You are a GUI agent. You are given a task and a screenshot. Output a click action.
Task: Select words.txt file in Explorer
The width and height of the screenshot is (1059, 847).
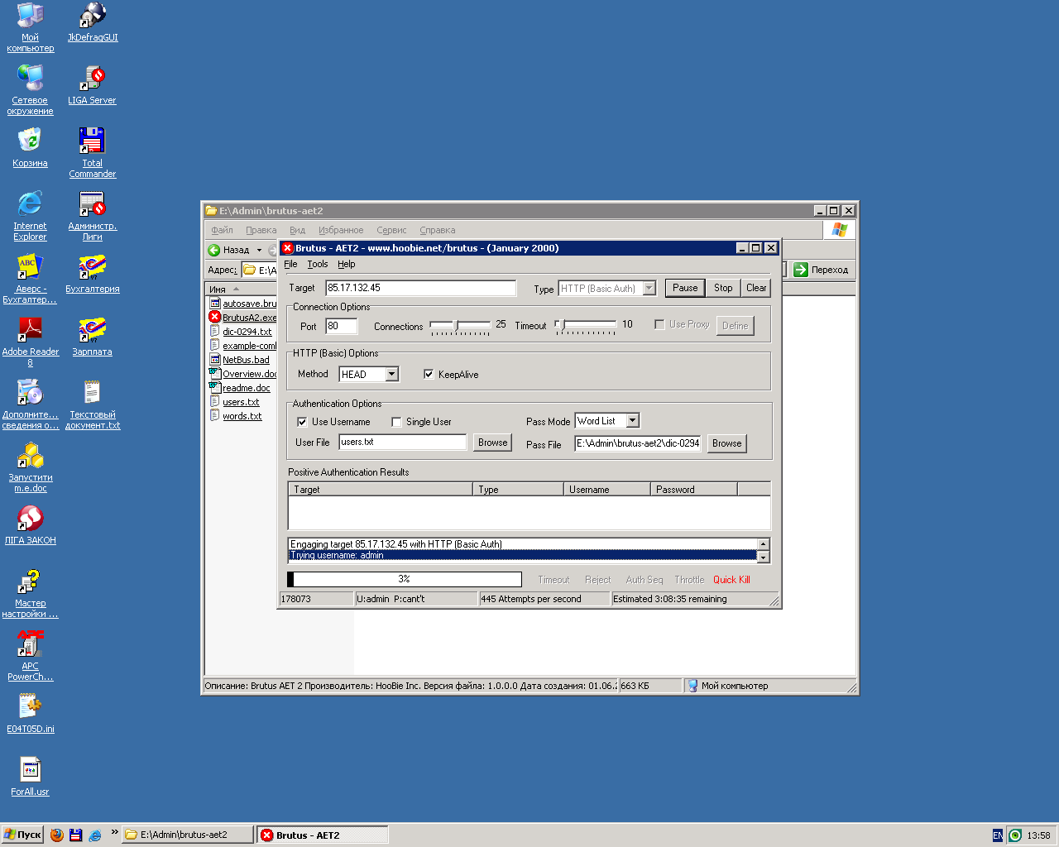[236, 416]
